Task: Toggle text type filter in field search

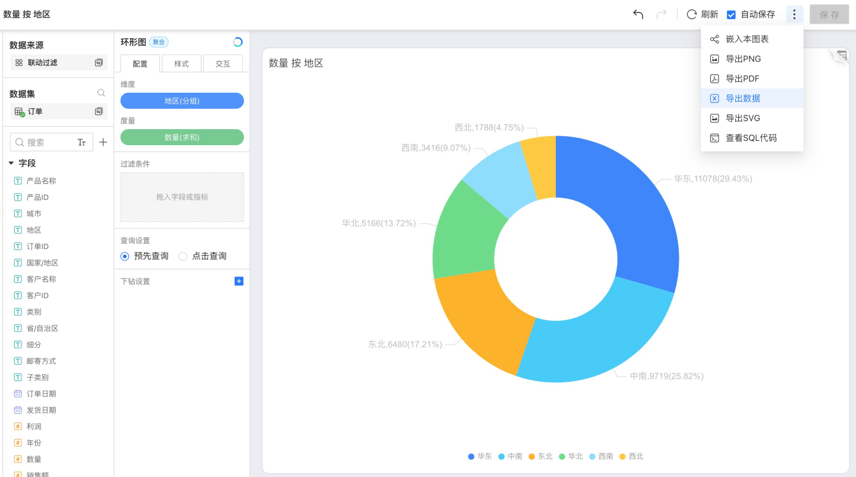Action: (81, 142)
